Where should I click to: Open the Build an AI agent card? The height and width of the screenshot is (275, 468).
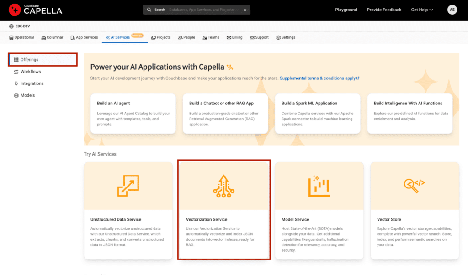[x=133, y=114]
